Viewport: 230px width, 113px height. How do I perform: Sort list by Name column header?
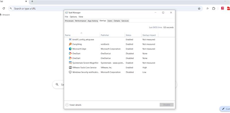68,35
